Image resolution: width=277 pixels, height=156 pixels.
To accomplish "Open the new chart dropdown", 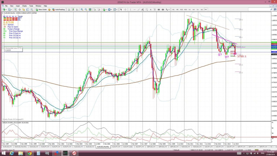I will pos(5,9).
